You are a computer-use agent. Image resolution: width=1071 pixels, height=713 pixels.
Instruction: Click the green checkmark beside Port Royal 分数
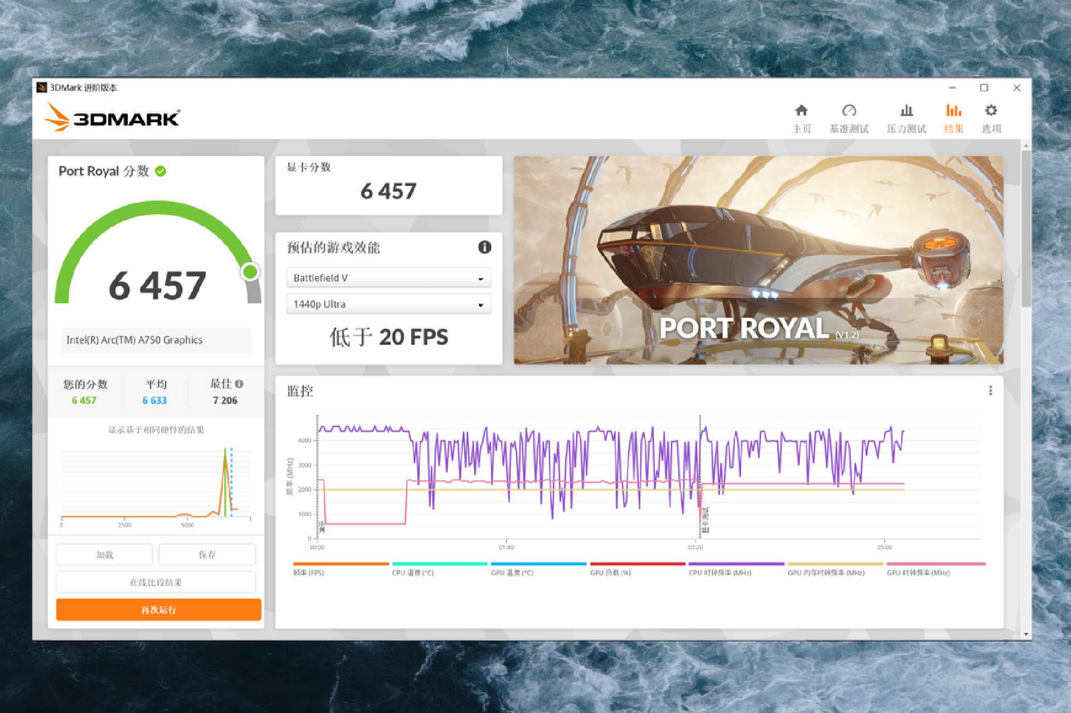coord(161,172)
